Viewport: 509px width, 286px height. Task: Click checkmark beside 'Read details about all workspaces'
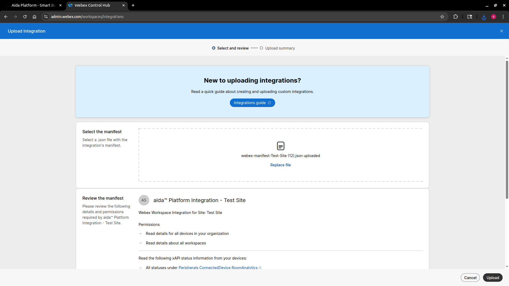tap(140, 243)
